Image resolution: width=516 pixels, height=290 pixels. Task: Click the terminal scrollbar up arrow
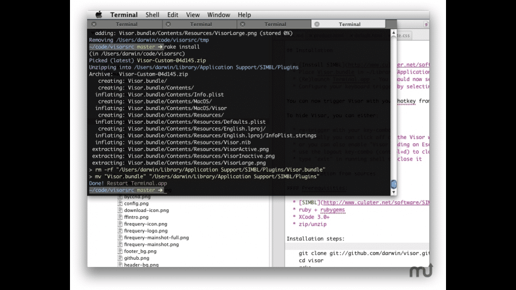394,33
